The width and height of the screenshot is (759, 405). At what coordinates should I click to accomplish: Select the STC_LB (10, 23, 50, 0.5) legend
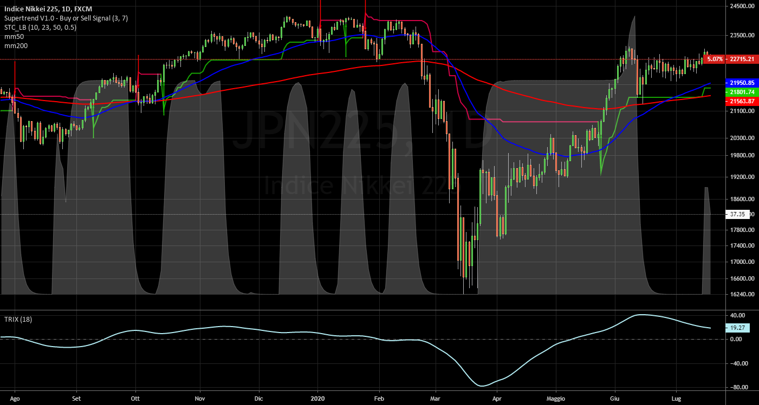(x=40, y=28)
